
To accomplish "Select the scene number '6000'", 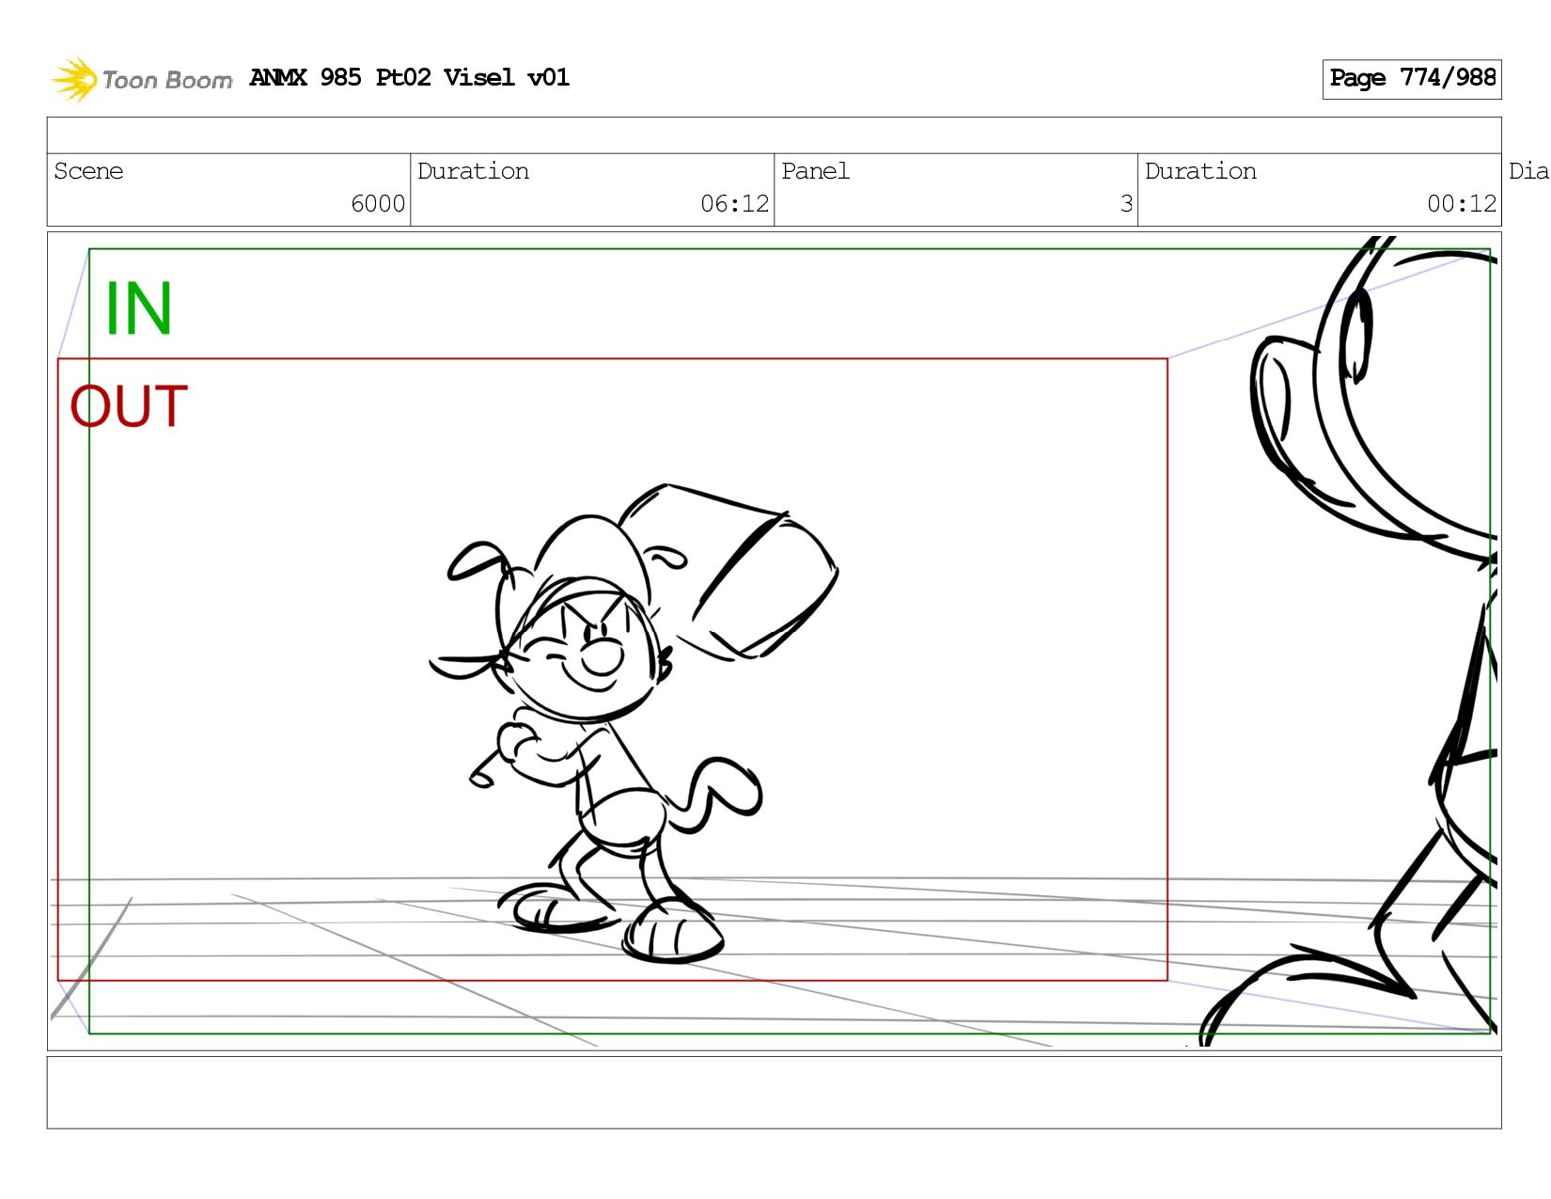I will click(x=378, y=204).
